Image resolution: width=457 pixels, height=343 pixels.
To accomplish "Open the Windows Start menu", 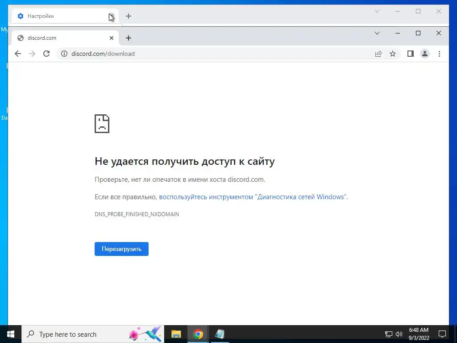I will tap(11, 334).
